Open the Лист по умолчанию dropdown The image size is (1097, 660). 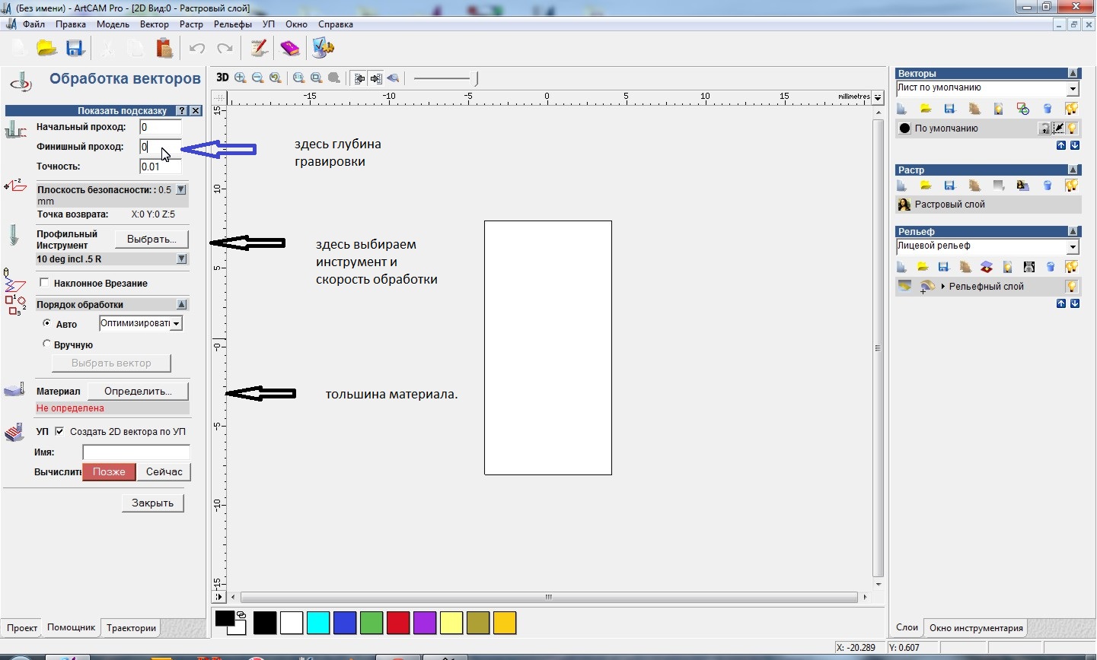1073,88
